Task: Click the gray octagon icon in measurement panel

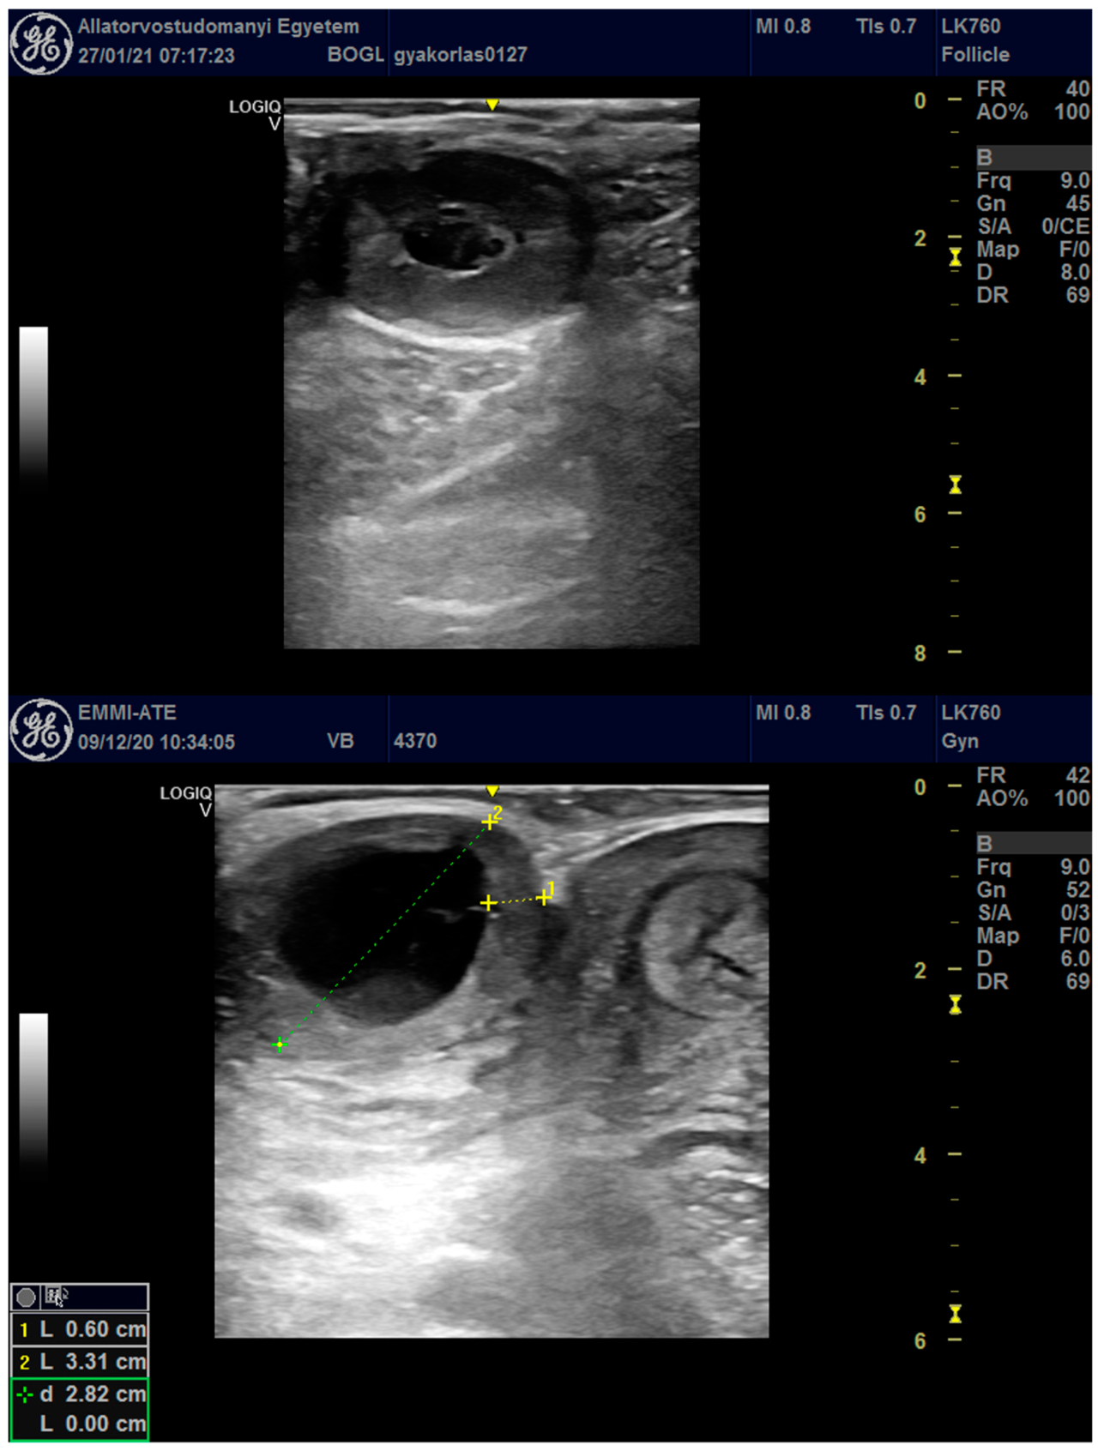Action: [26, 1297]
